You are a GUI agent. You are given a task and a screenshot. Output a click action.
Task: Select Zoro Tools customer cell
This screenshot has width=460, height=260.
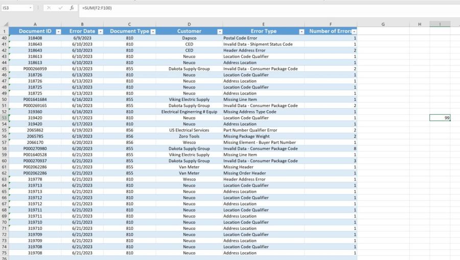pyautogui.click(x=189, y=136)
